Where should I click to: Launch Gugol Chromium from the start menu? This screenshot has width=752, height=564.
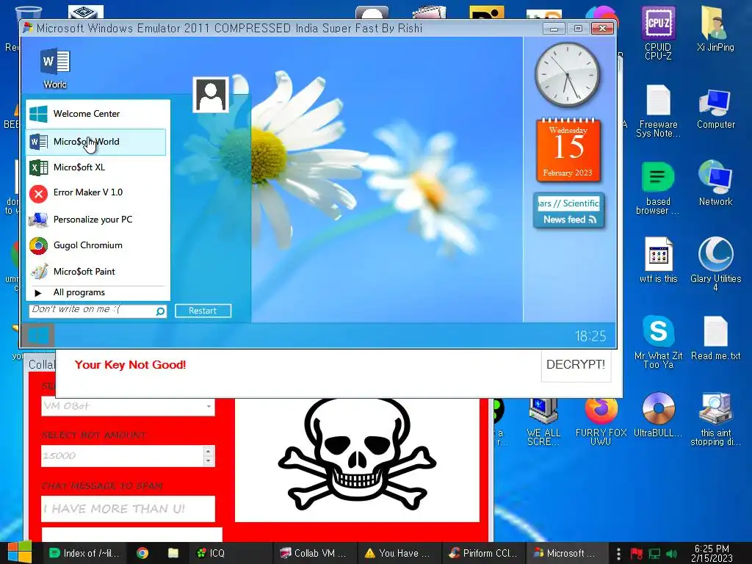[x=98, y=245]
